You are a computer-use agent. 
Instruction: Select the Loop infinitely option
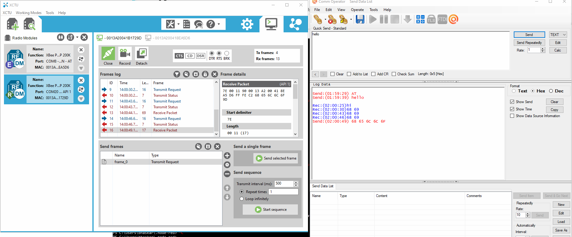point(242,199)
